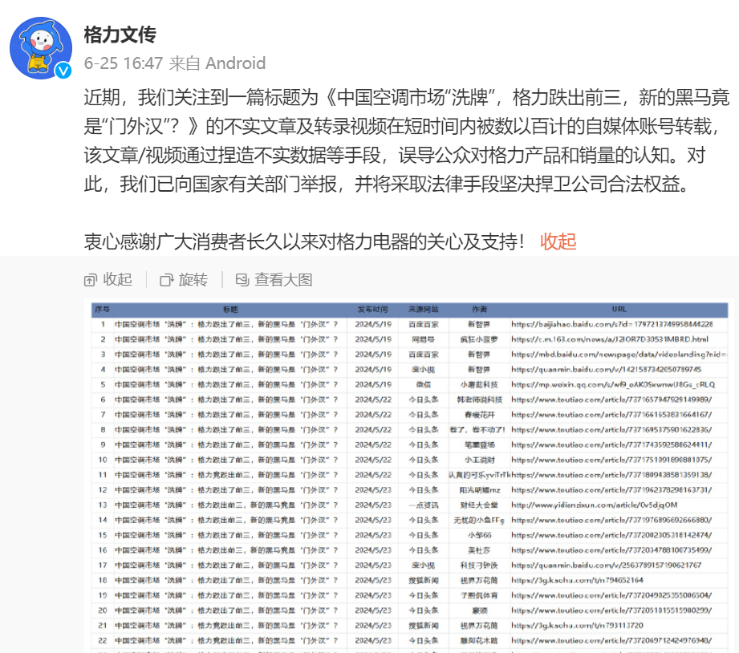Collapse post text with orange 收起 link
Screen dimensions: 739x653
558,241
